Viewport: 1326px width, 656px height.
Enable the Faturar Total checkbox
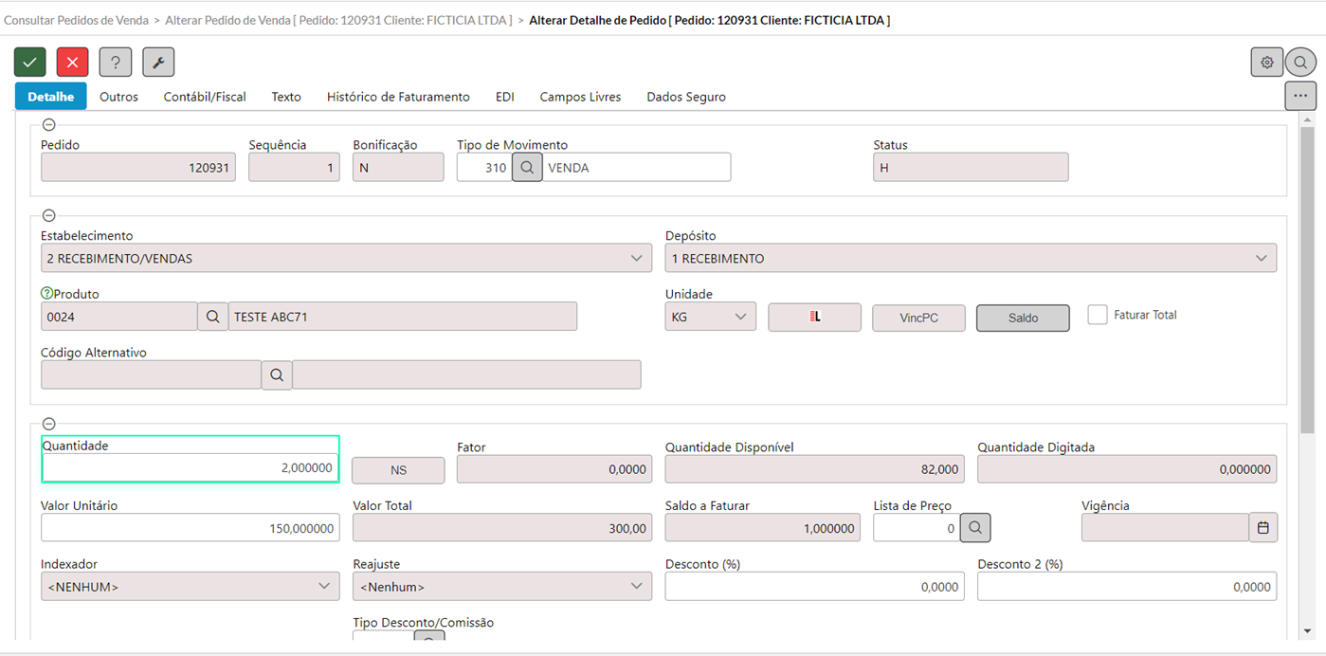(x=1098, y=315)
